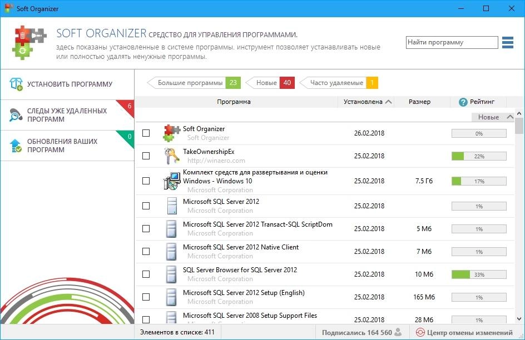Click the 7.5 Гб size value
This screenshot has width=525, height=340.
coord(424,181)
